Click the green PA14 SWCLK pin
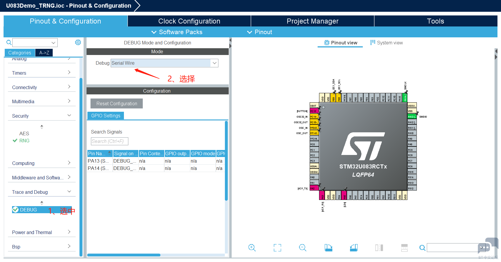The width and height of the screenshot is (501, 262). pos(405,98)
